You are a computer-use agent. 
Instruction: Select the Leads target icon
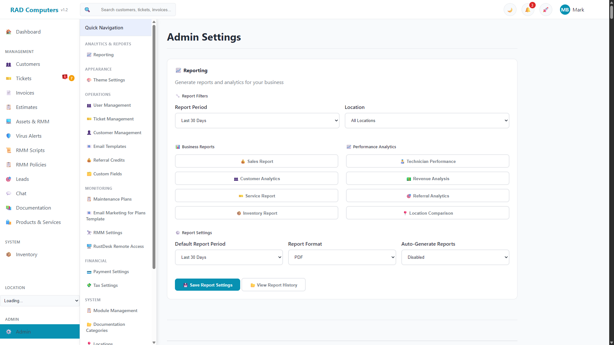pyautogui.click(x=8, y=179)
